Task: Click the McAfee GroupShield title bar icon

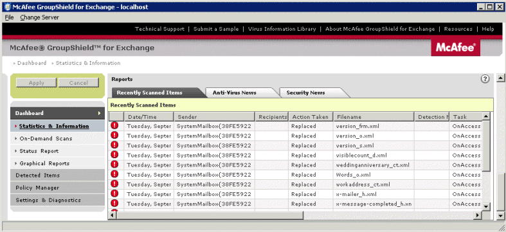Action: 7,7
